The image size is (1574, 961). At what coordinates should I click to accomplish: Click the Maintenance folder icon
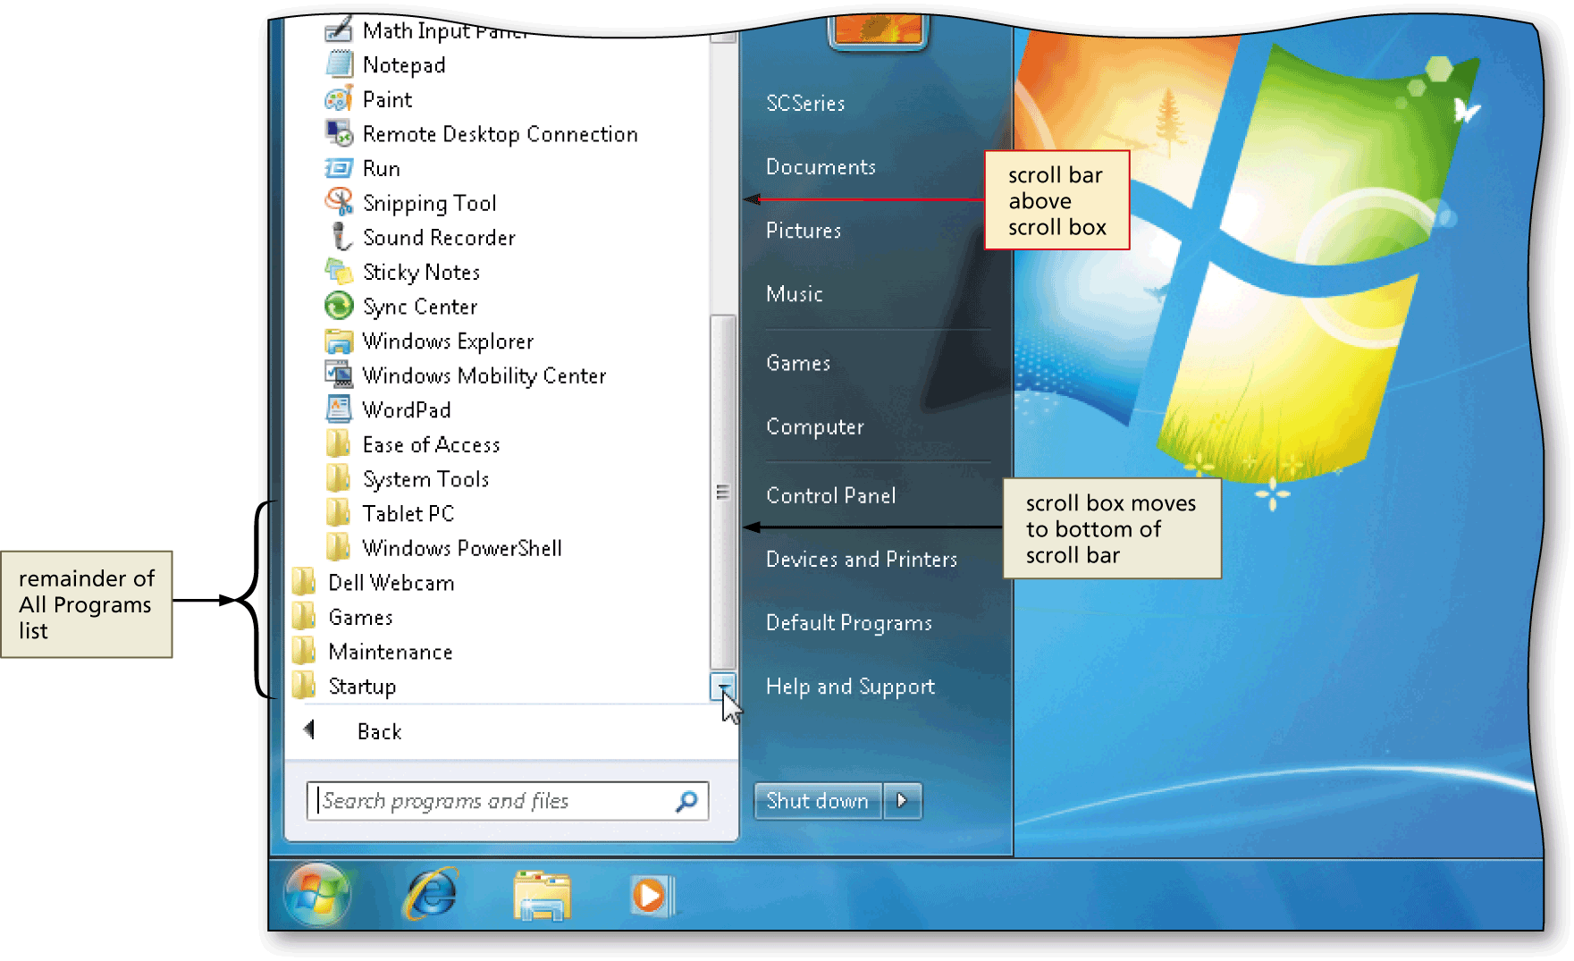click(304, 651)
